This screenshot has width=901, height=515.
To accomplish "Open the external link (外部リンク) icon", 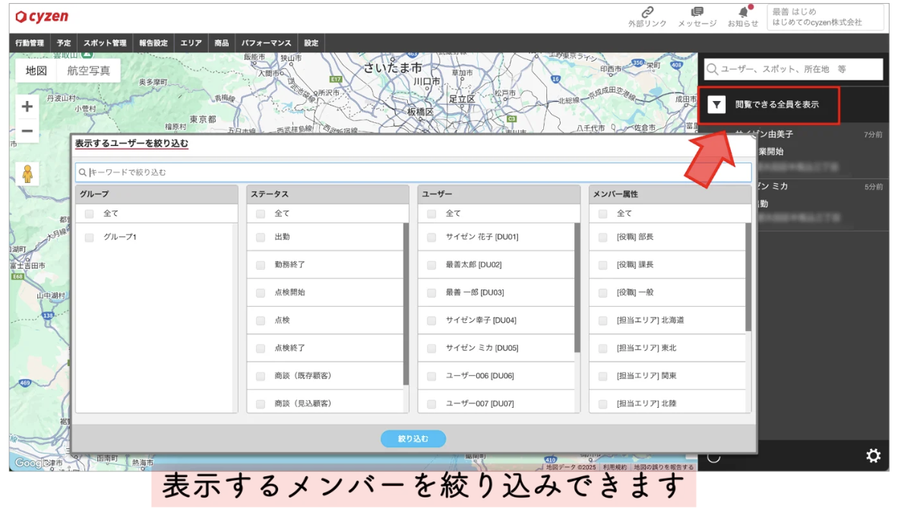I will [x=647, y=12].
